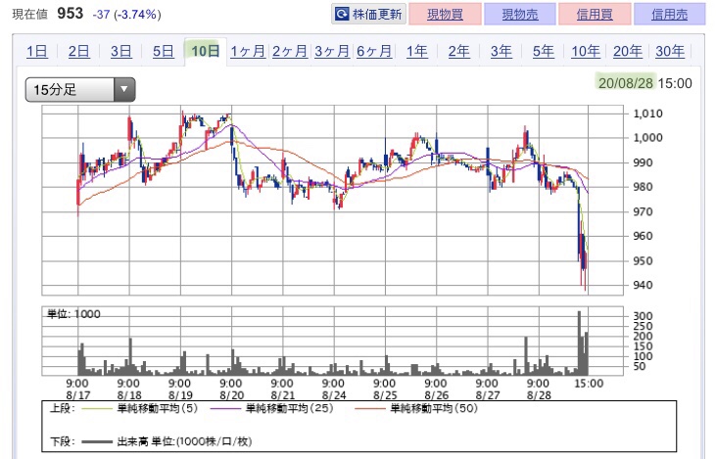Click the price change -37 (-3.74%)
Viewport: 716px width, 459px height.
pyautogui.click(x=126, y=15)
